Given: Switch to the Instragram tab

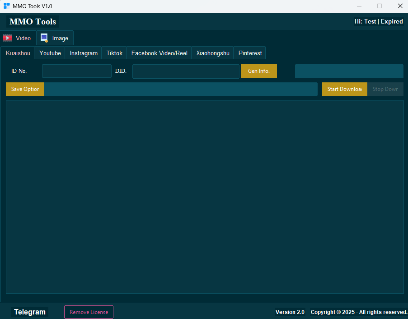Looking at the screenshot, I should (x=83, y=53).
